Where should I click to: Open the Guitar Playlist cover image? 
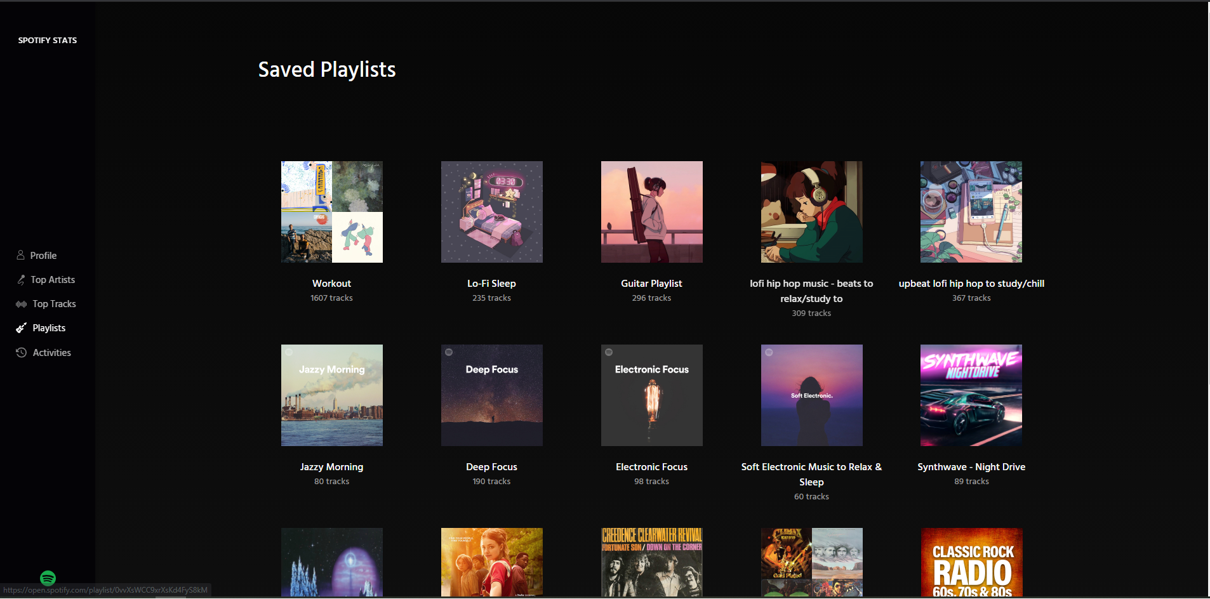pos(652,212)
